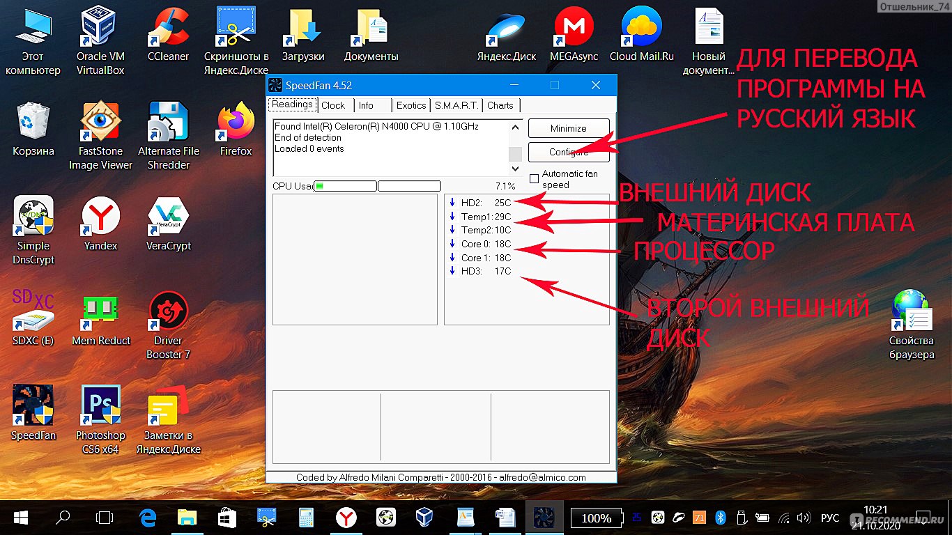The image size is (952, 535).
Task: Switch to the Exotics tab
Action: (411, 105)
